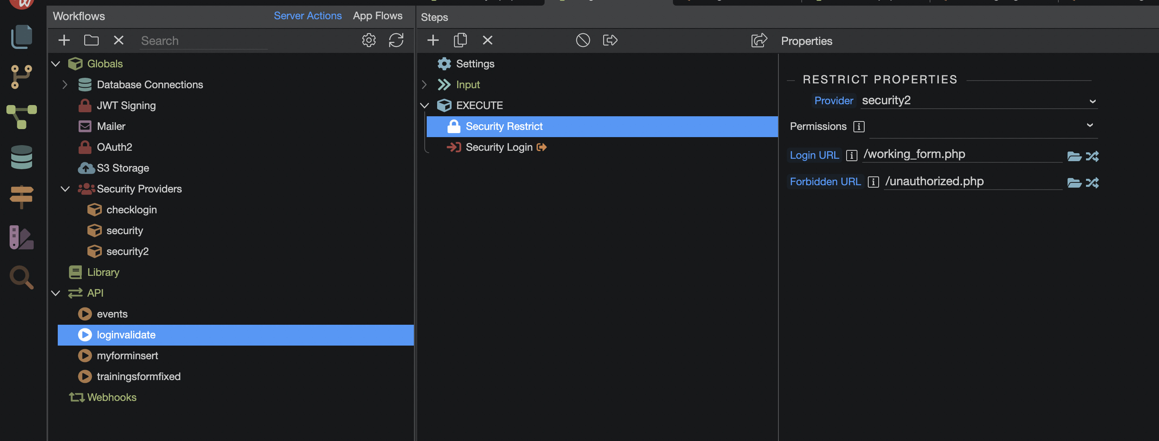The image size is (1159, 441).
Task: Refresh the workflows list
Action: [x=396, y=40]
